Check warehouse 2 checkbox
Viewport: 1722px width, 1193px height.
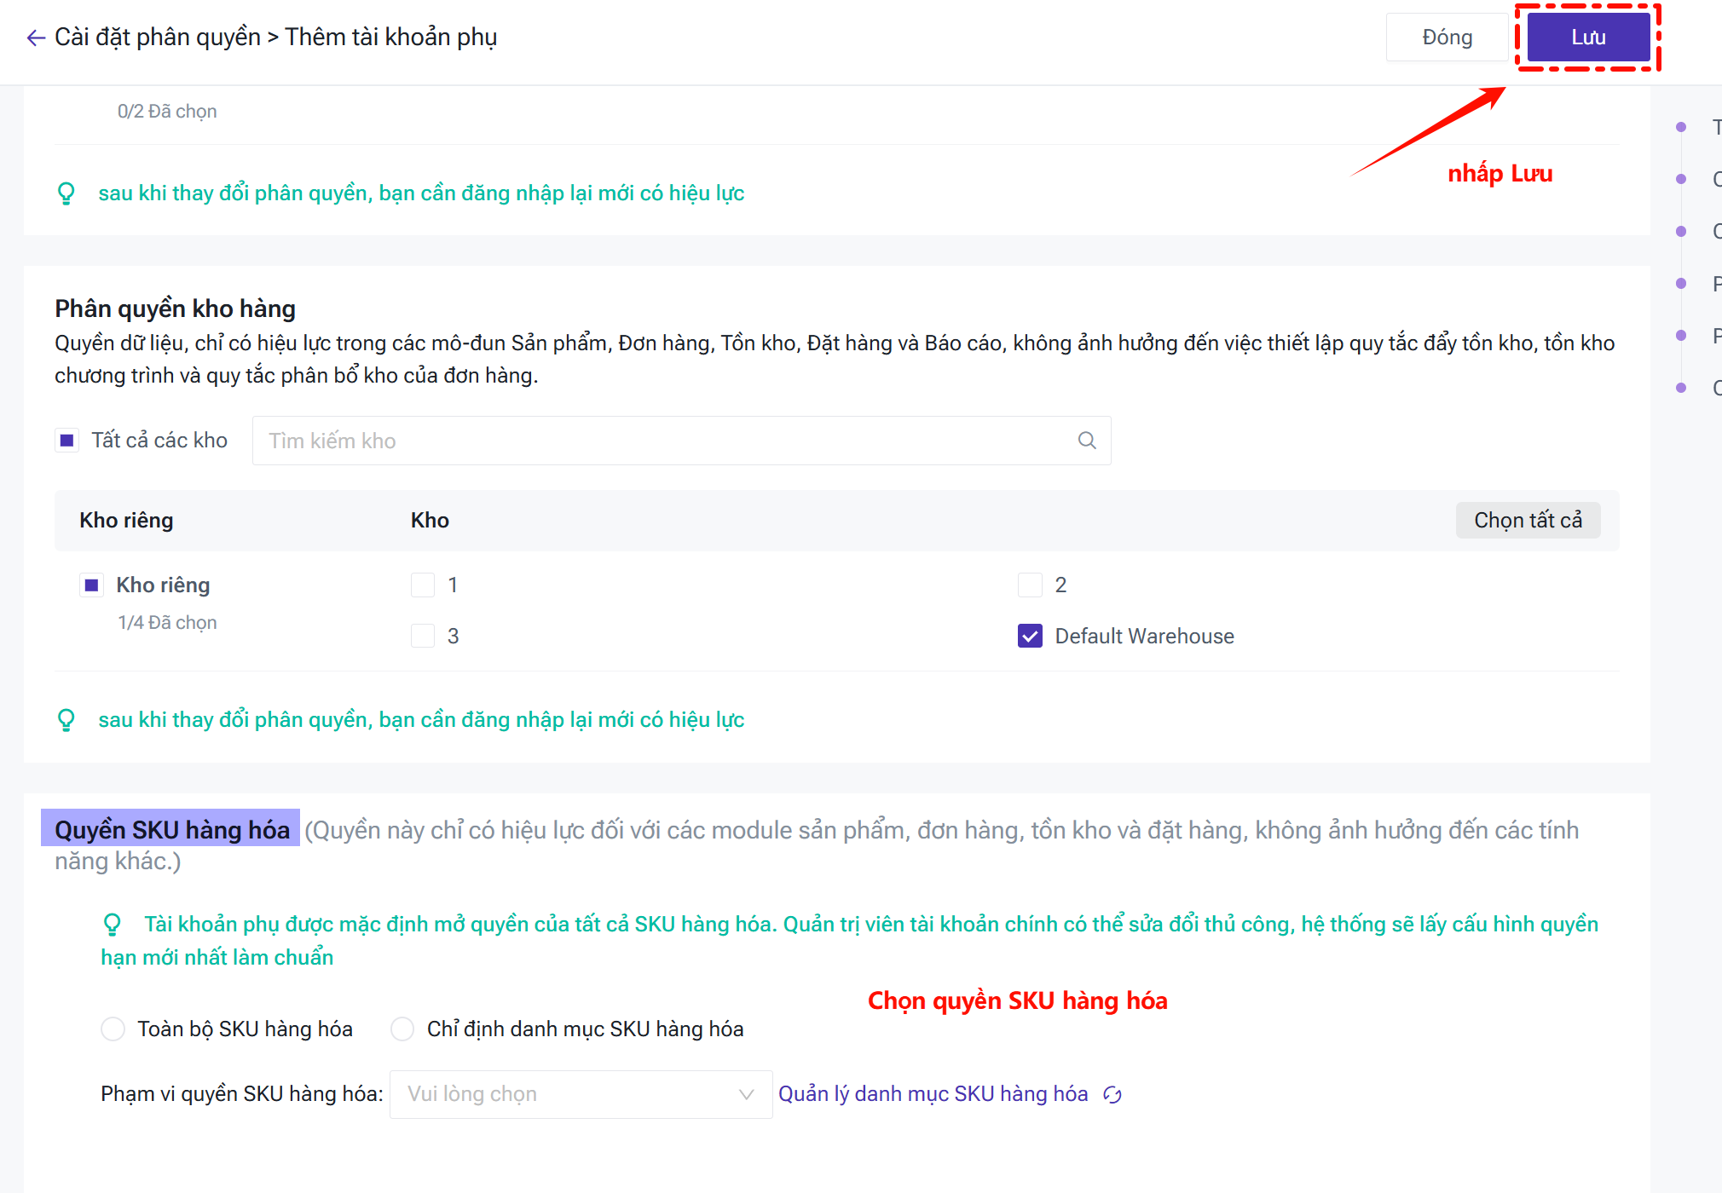pyautogui.click(x=1030, y=585)
